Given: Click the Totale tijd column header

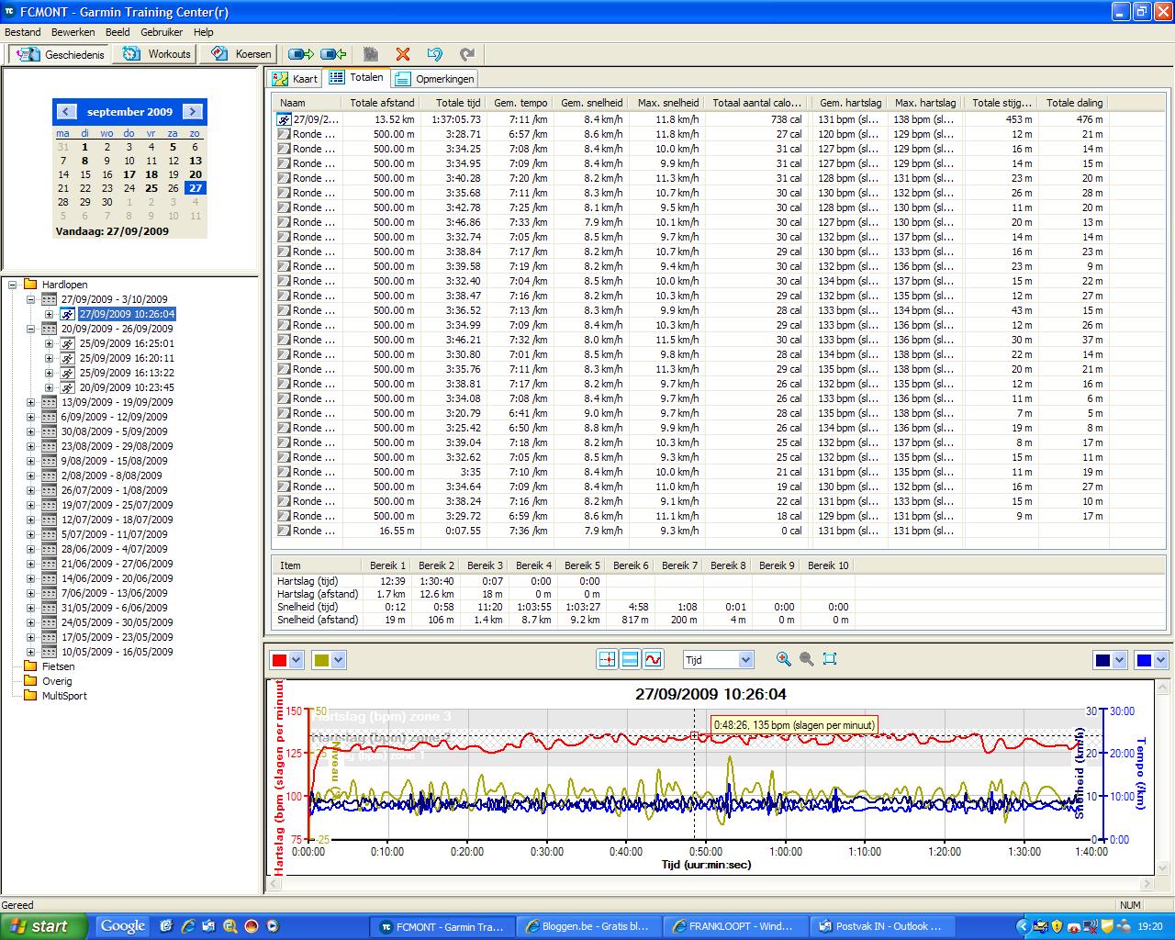Looking at the screenshot, I should (x=453, y=103).
